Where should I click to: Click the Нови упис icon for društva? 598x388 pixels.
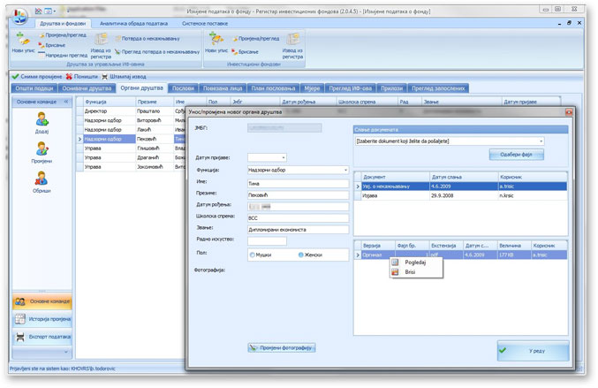click(22, 41)
